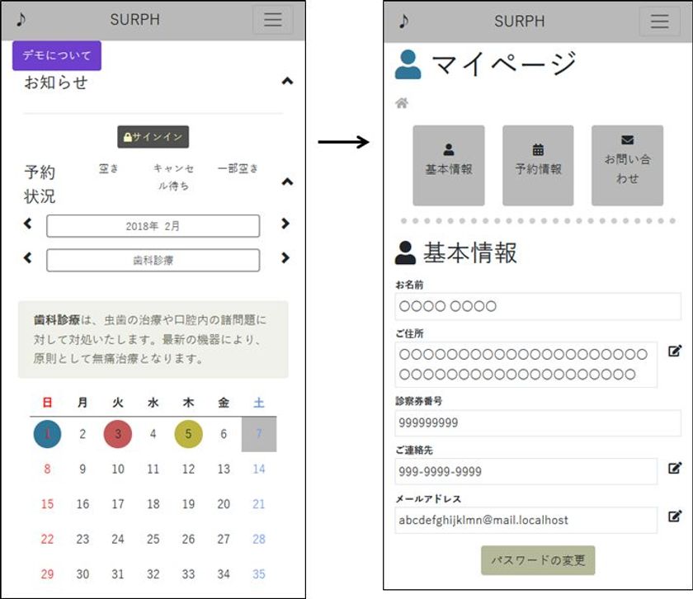The image size is (693, 599).
Task: Collapse the 予約状況 section
Action: click(x=287, y=182)
